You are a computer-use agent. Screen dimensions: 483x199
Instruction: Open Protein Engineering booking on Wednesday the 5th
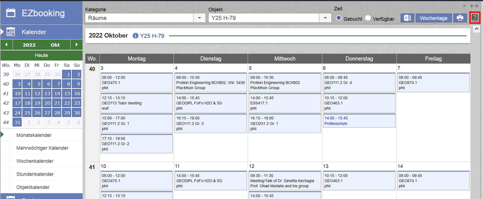coord(285,83)
